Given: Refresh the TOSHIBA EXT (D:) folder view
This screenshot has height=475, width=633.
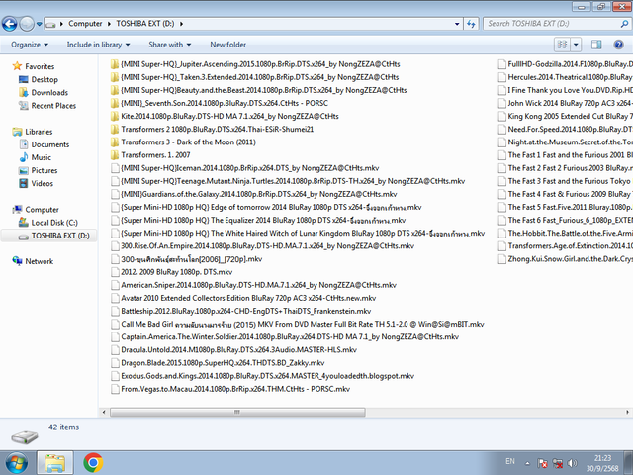Looking at the screenshot, I should 471,24.
